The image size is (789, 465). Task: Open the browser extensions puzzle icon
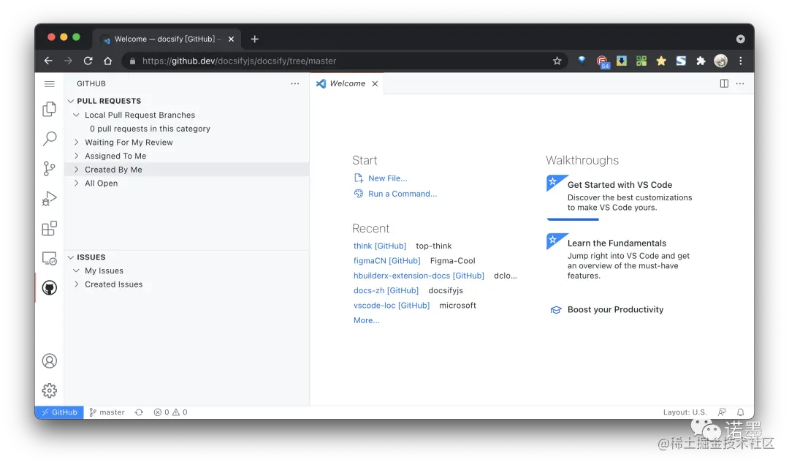pyautogui.click(x=701, y=61)
